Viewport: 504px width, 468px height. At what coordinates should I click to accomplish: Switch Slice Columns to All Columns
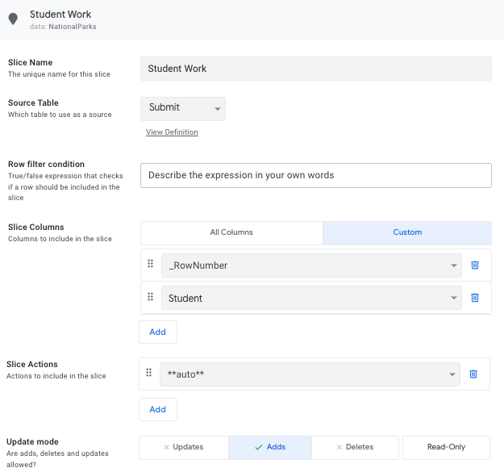coord(231,232)
